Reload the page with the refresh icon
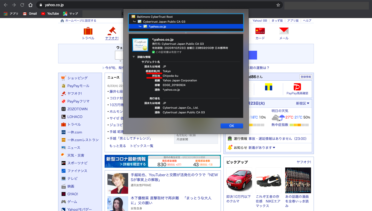This screenshot has width=372, height=211. (22, 5)
